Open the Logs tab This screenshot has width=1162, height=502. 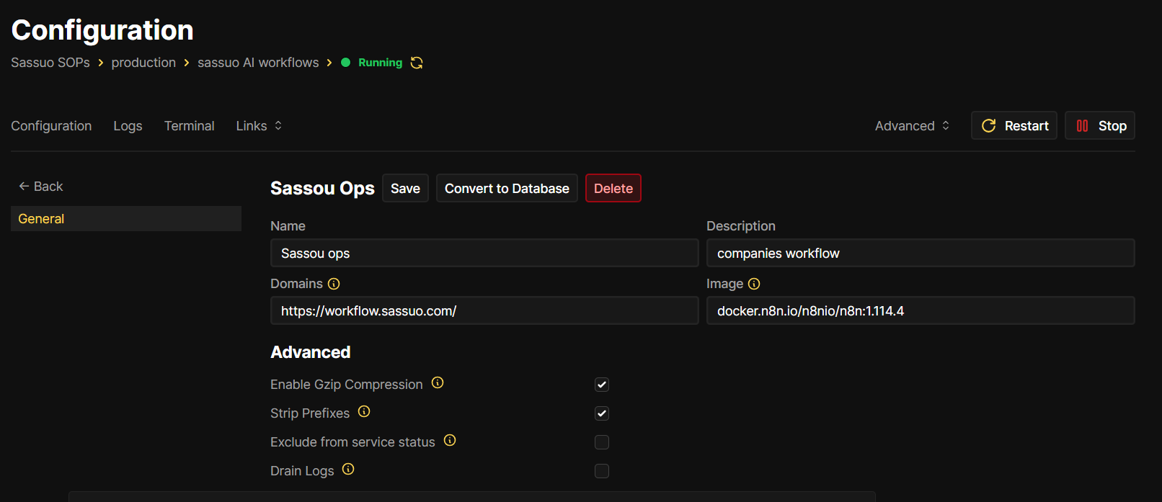pos(128,126)
